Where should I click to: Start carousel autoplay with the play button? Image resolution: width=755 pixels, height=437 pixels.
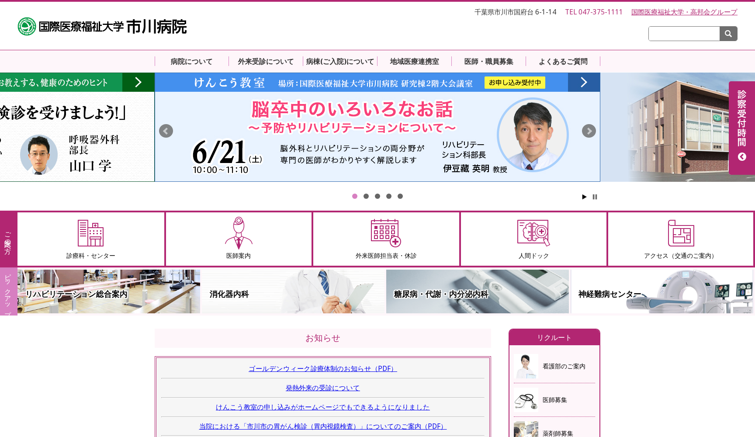(x=584, y=197)
